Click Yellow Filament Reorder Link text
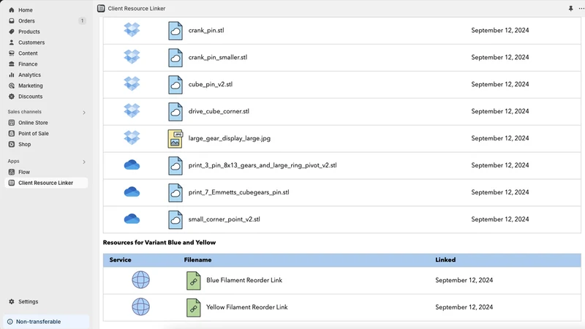The height and width of the screenshot is (329, 585). (x=247, y=307)
